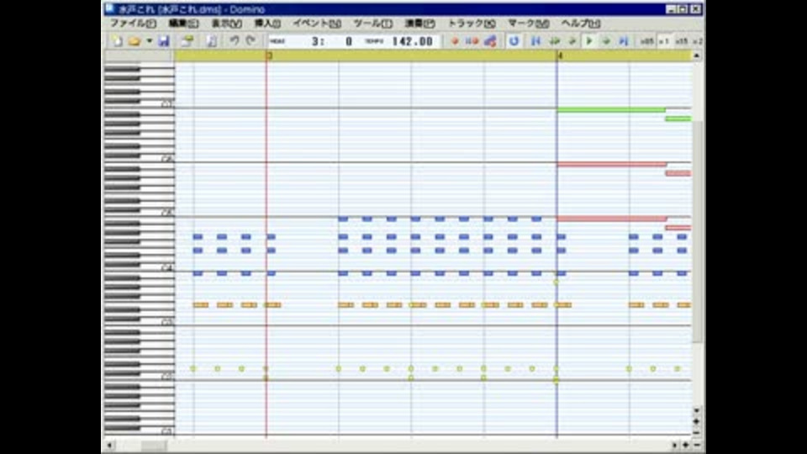Start playback with the play button

[589, 41]
